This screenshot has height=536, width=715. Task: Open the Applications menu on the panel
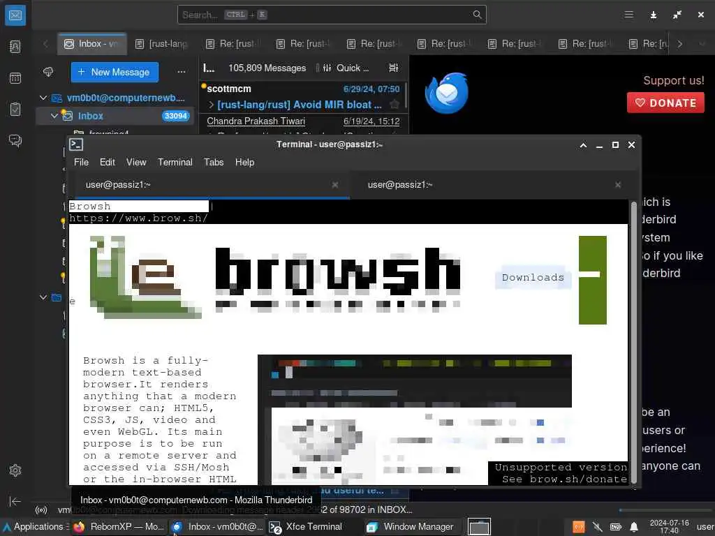pos(34,527)
